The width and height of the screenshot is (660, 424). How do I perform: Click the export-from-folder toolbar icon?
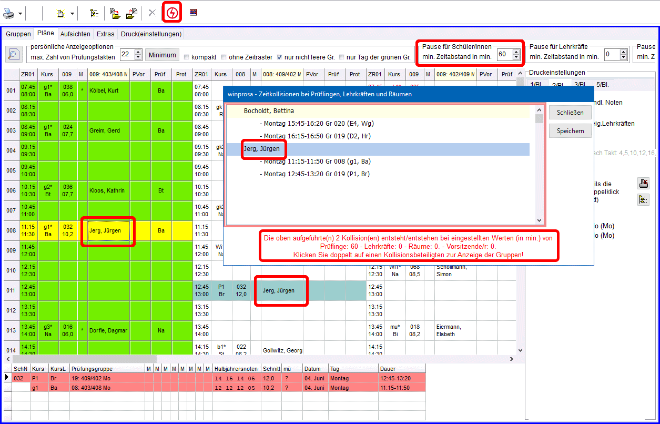(x=132, y=13)
